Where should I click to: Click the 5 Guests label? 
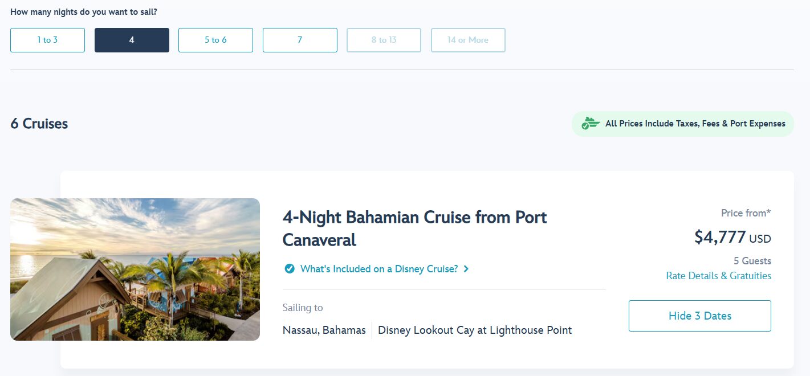752,261
